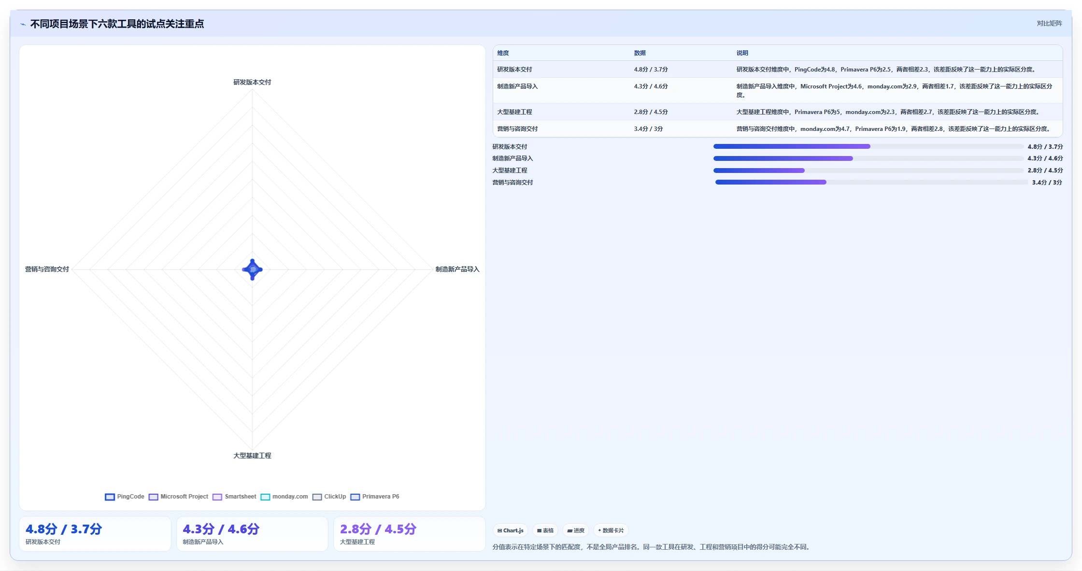
Task: Click the footnote text about 匹配度
Action: tap(652, 547)
